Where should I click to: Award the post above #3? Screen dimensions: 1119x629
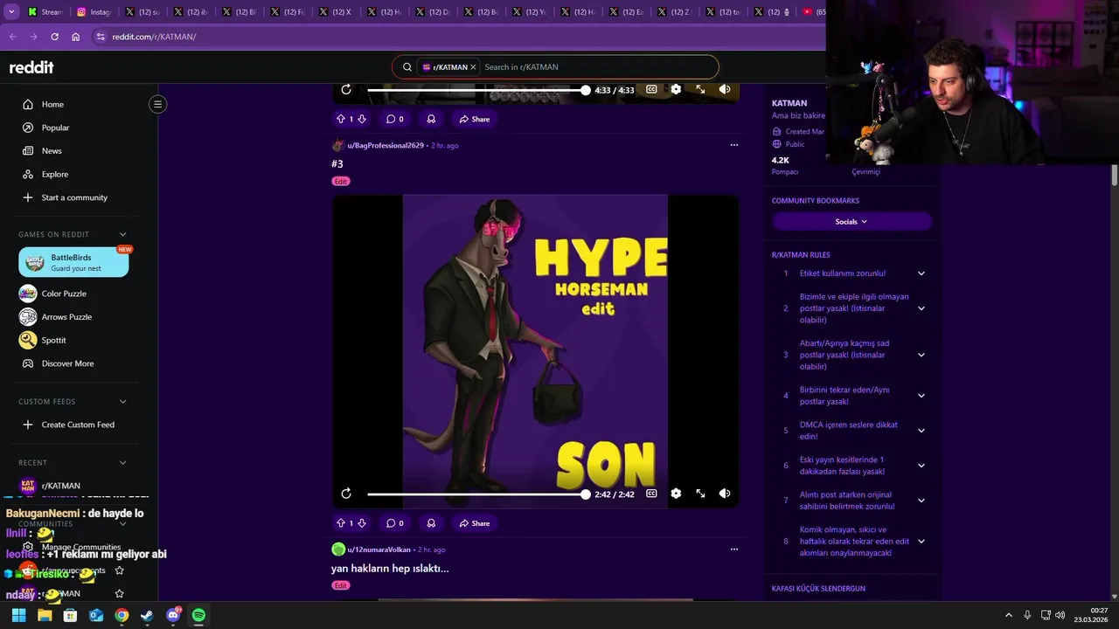[431, 119]
